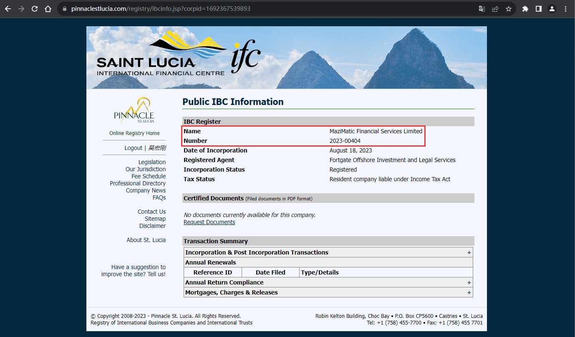Click the browser forward arrow
Image resolution: width=575 pixels, height=337 pixels.
(x=21, y=9)
